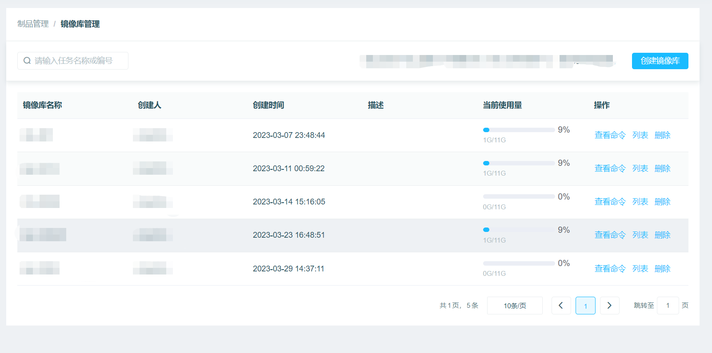
Task: 查看命令 for 2023-03-23 16:48:51 row
Action: (610, 235)
